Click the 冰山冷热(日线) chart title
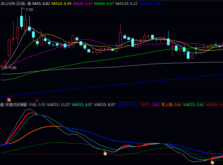Viewport: 223px width, 165px height. [13, 4]
